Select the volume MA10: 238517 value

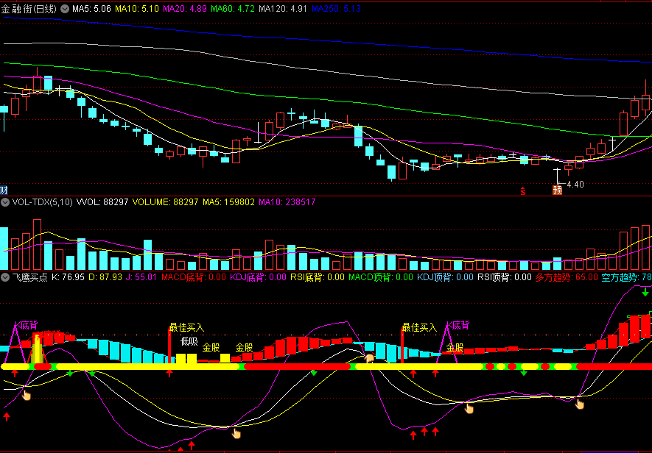pyautogui.click(x=287, y=202)
